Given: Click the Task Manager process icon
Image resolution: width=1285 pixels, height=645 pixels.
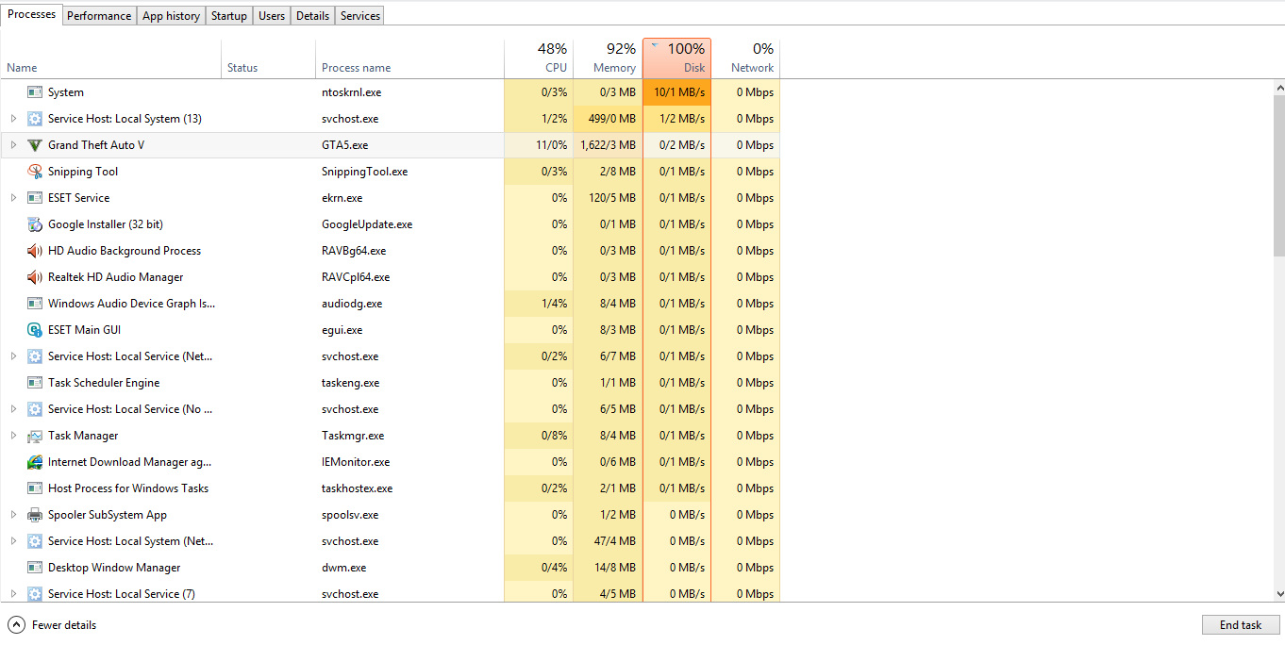Looking at the screenshot, I should point(35,436).
